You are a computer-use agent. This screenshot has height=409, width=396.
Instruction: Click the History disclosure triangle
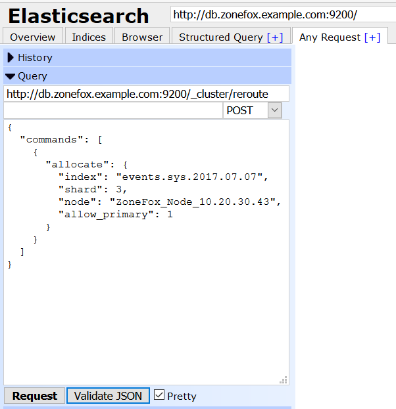click(x=11, y=58)
